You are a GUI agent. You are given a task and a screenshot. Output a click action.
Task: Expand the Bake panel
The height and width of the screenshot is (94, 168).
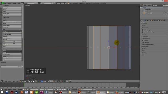pos(143,55)
